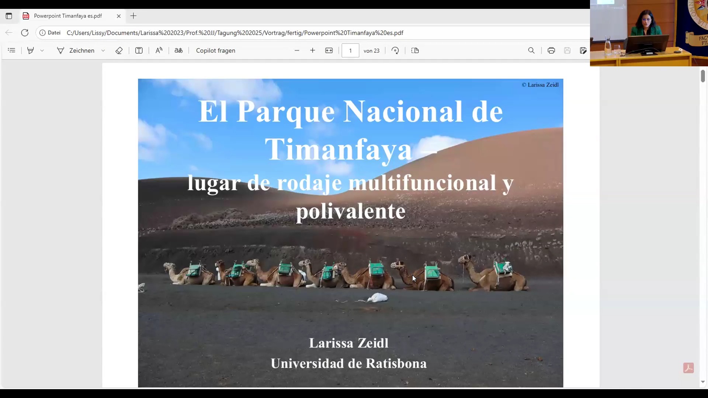Viewport: 708px width, 398px height.
Task: Select the highlighter tool
Action: point(31,50)
